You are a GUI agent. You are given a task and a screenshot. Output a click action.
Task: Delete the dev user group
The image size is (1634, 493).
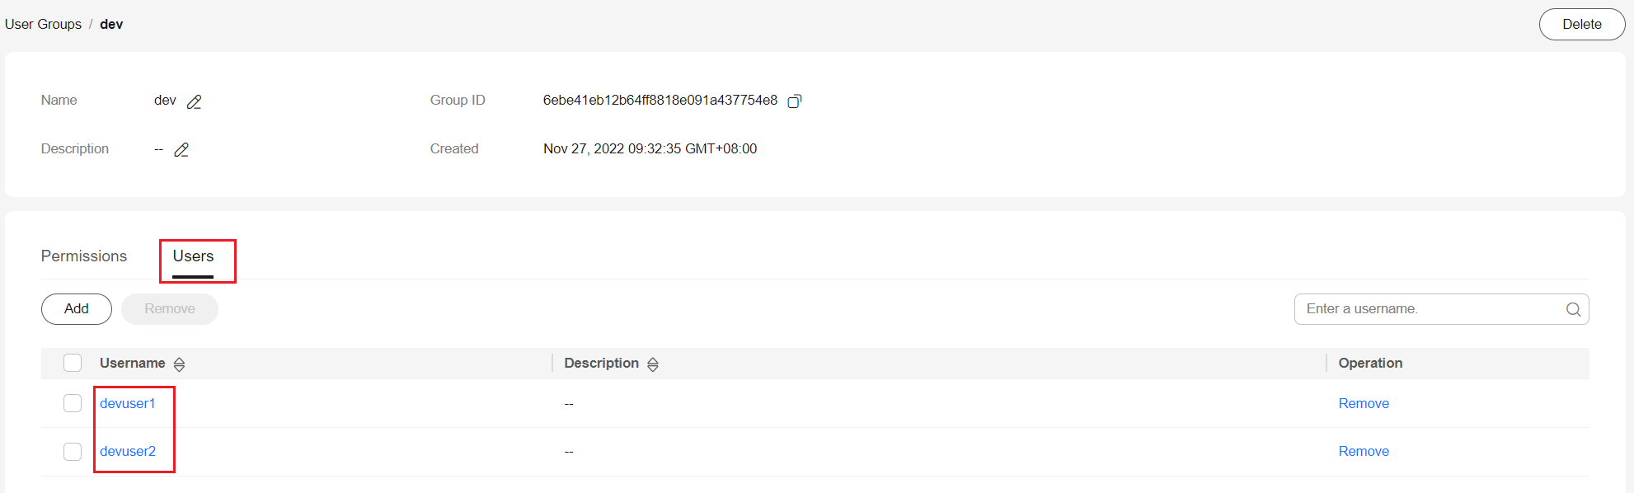pos(1582,24)
